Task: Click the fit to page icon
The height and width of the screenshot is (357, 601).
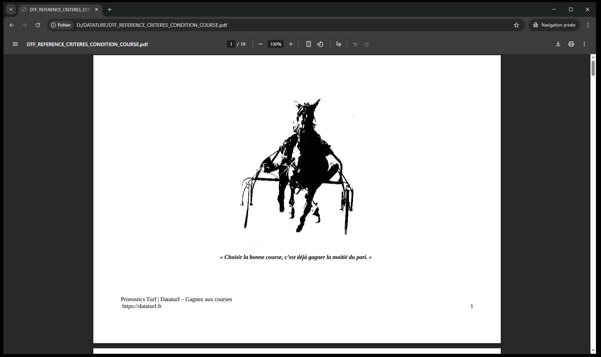Action: [309, 44]
